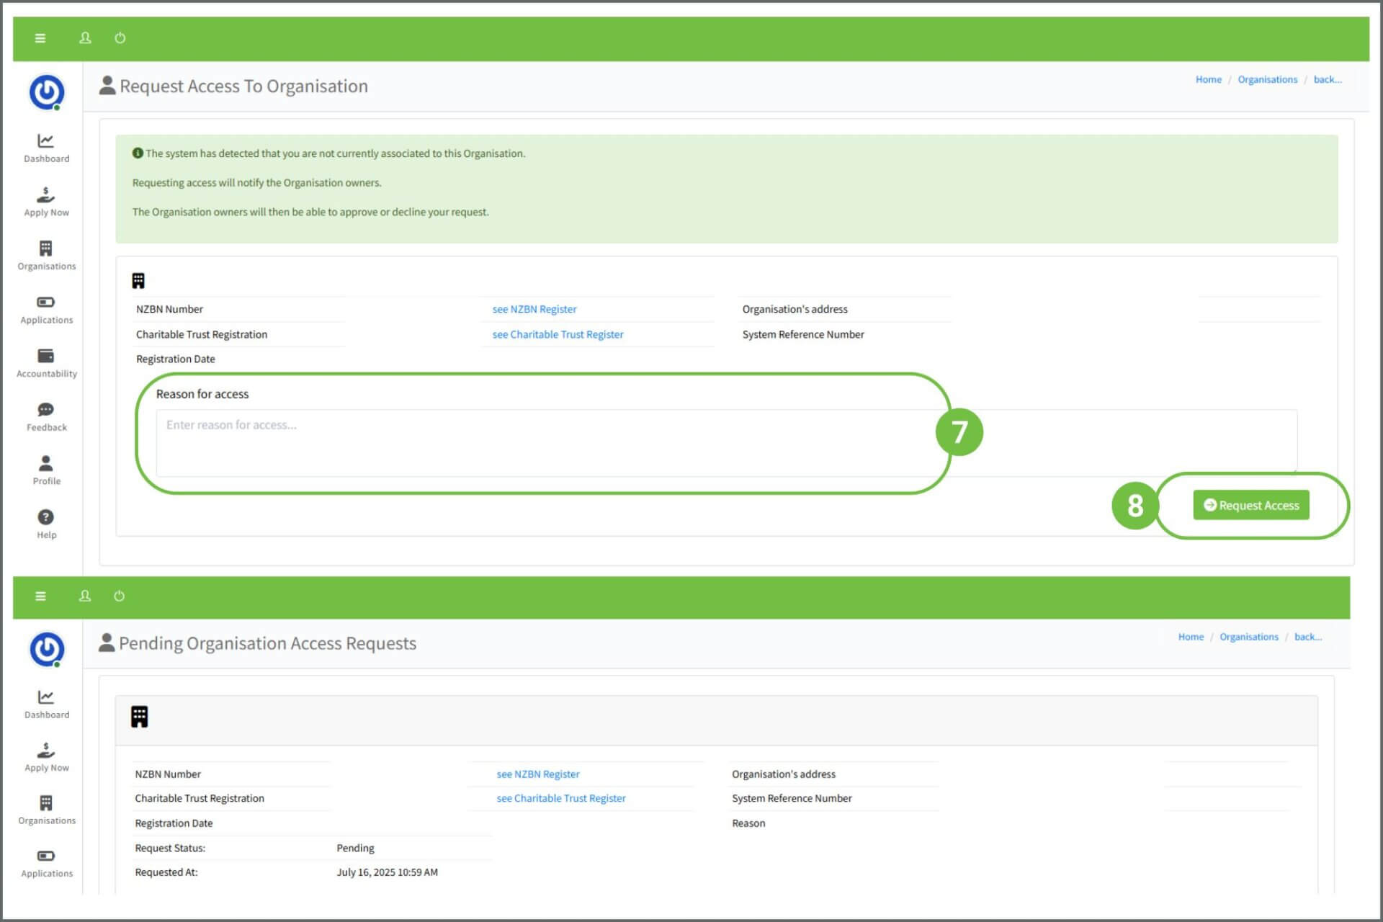Screen dimensions: 1383x922
Task: Click Organisations breadcrumb on Request Access page
Action: tap(1267, 80)
